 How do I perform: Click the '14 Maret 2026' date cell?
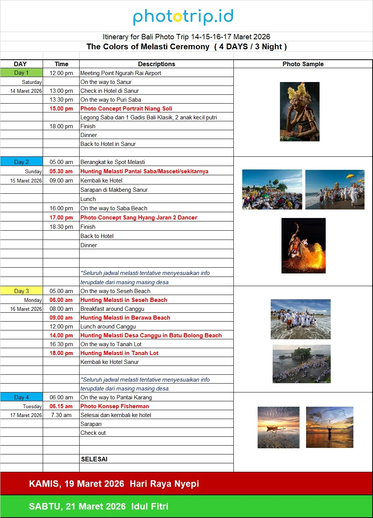22,91
